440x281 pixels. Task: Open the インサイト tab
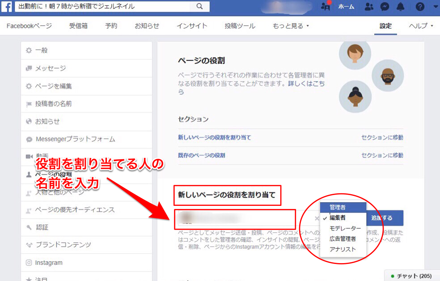click(x=192, y=26)
